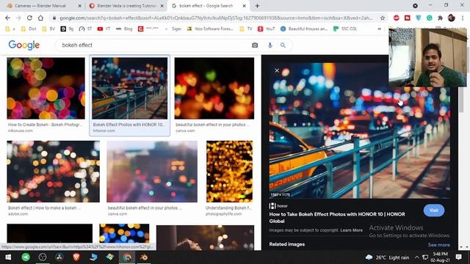This screenshot has height=264, width=470.
Task: Open blurred street canva.com thumbnail
Action: pyautogui.click(x=152, y=172)
